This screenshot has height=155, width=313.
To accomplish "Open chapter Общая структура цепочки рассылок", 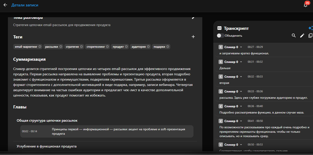I will pyautogui.click(x=47, y=120).
